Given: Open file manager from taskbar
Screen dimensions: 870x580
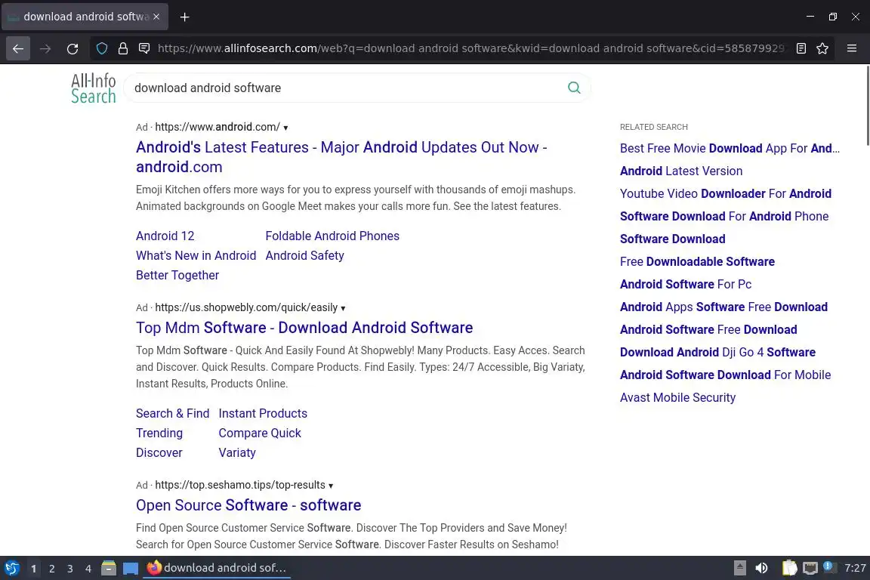Looking at the screenshot, I should [x=109, y=569].
